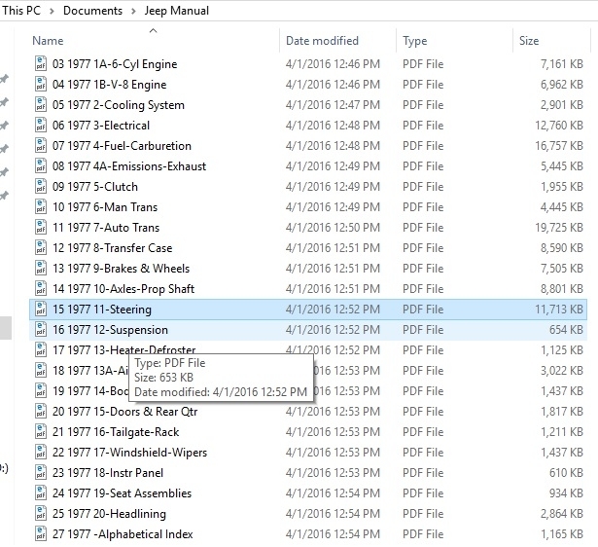Click the 4/1/2016 12:50 PM date cell
Viewport: 598px width, 547px height.
[333, 228]
